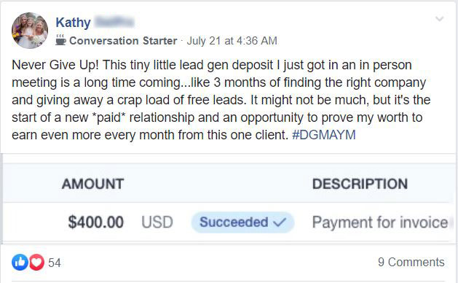Screen dimensions: 458x283
Task: Click the blue thumbs-up Like reaction icon
Action: pyautogui.click(x=20, y=262)
